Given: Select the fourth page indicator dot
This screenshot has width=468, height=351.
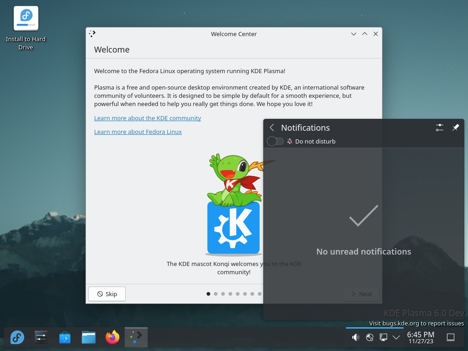Looking at the screenshot, I should coord(230,294).
